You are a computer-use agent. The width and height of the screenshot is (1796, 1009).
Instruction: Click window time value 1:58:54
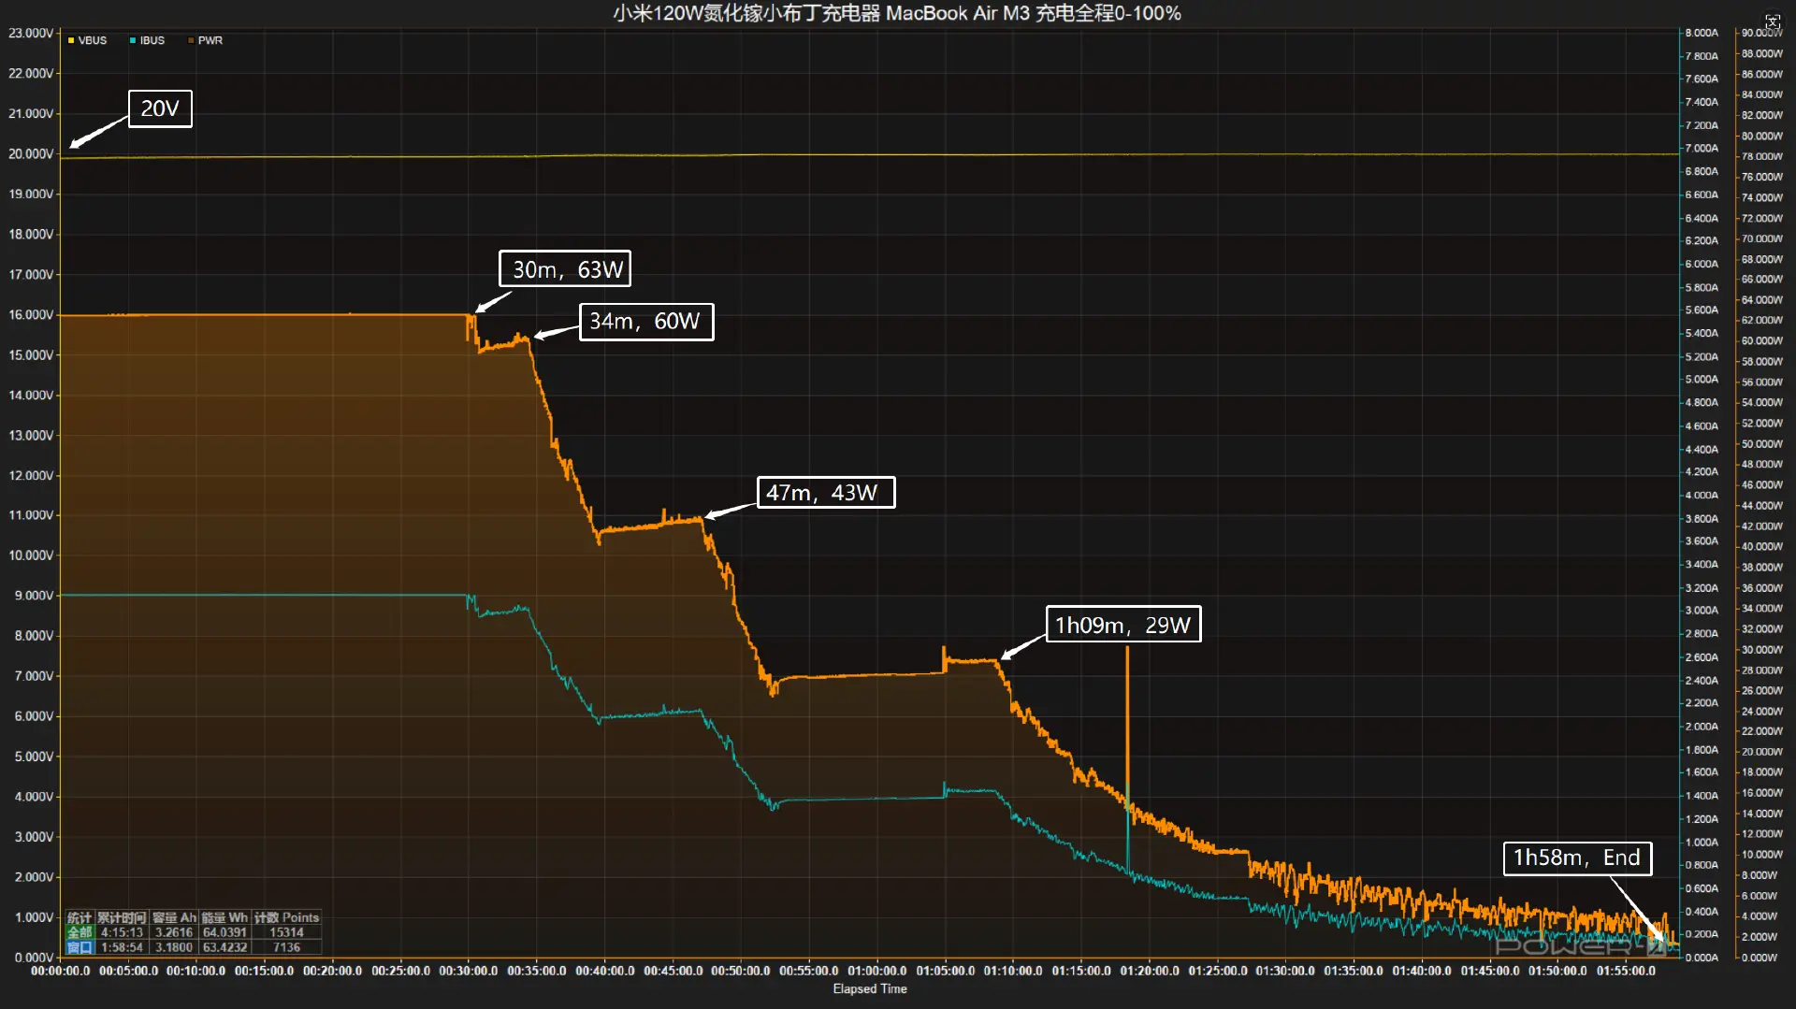(x=122, y=947)
